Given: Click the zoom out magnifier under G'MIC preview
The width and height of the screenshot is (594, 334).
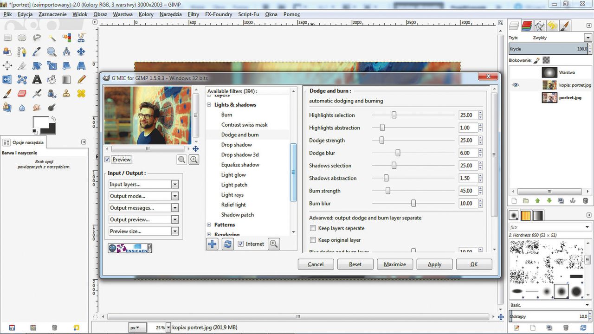Looking at the screenshot, I should click(182, 160).
